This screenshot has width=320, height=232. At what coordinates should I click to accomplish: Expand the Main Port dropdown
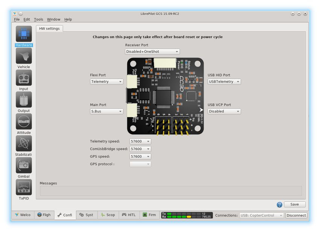tap(107, 111)
